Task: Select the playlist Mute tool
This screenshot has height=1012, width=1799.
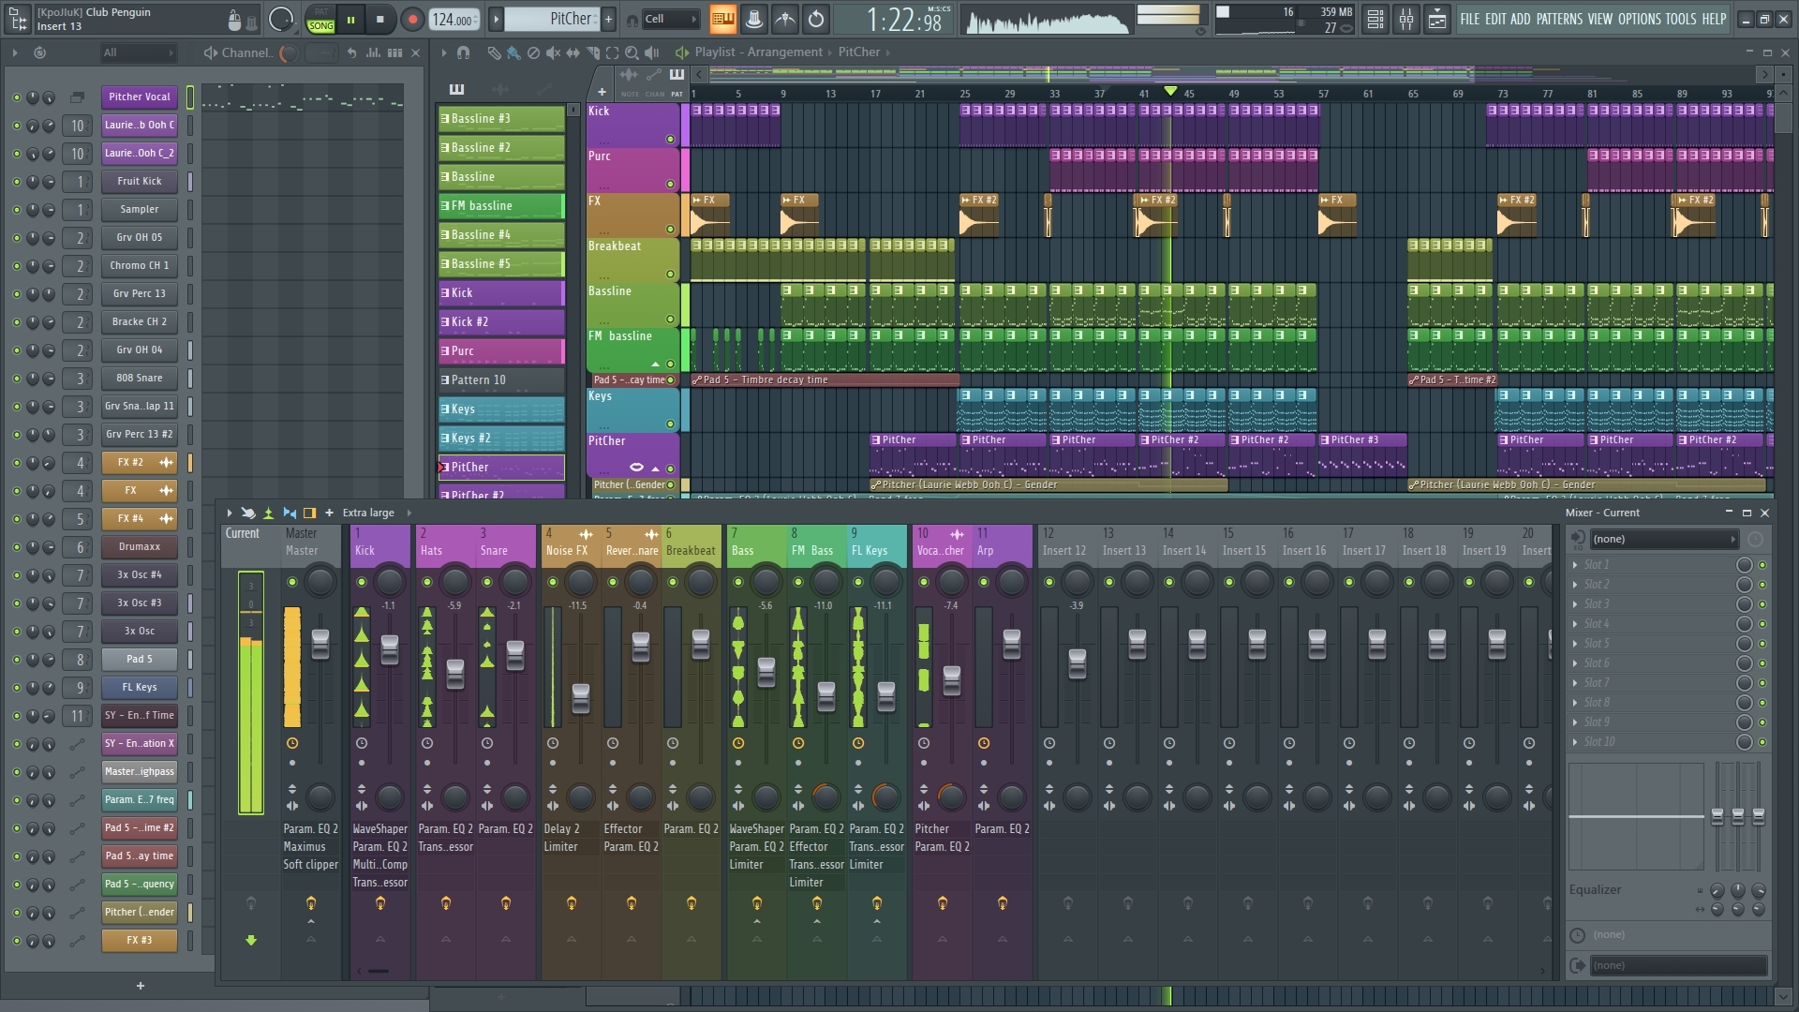Action: [x=553, y=52]
